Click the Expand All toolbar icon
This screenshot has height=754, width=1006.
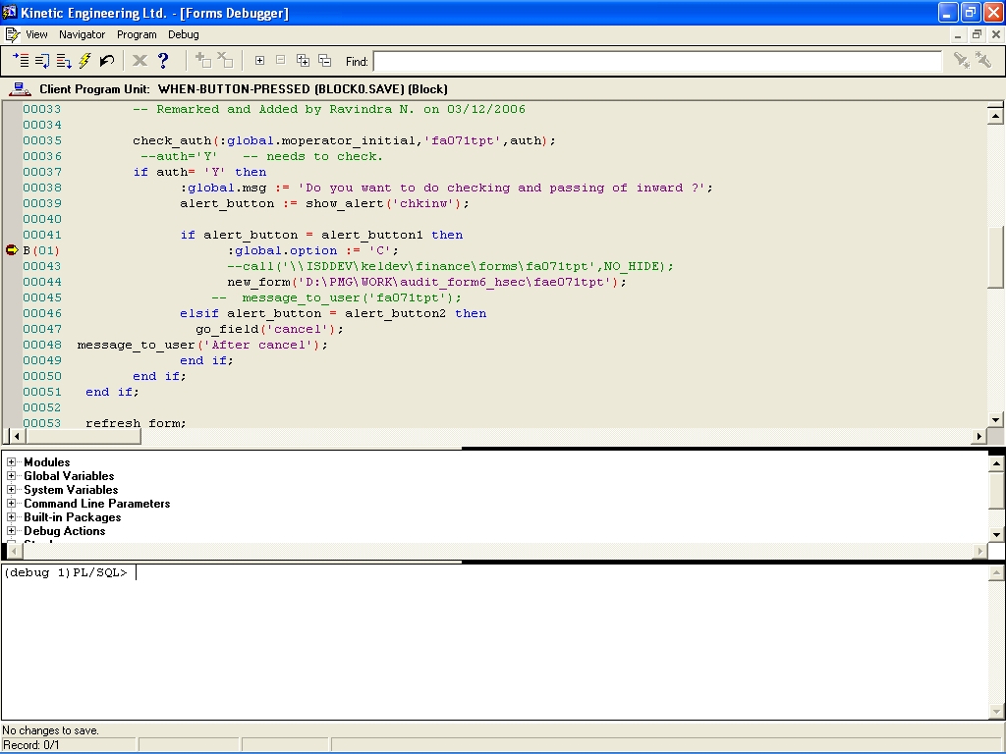303,61
